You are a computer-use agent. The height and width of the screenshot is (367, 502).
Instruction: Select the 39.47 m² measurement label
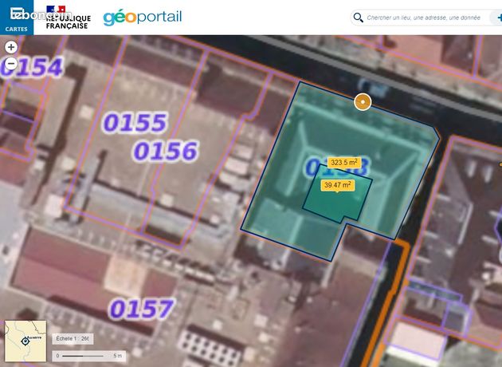point(337,185)
